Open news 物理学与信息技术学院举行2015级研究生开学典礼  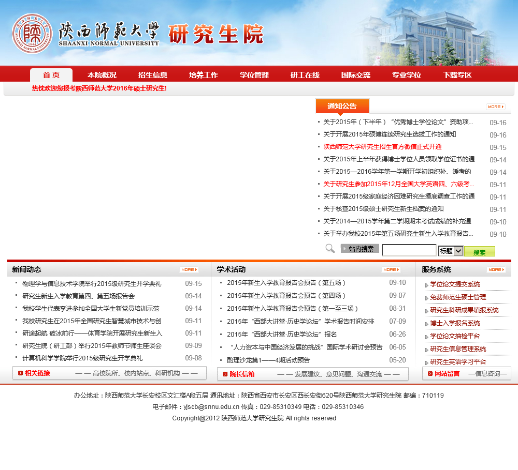click(x=92, y=284)
